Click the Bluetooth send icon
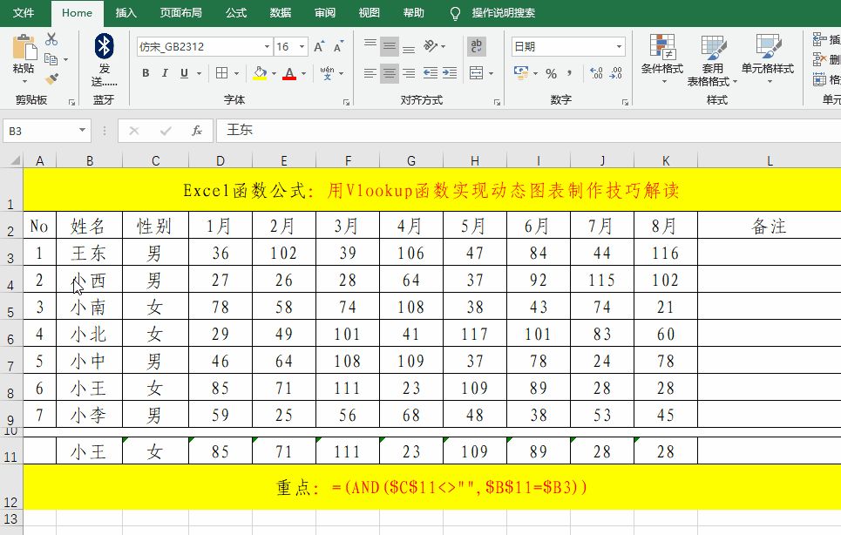This screenshot has height=535, width=841. click(104, 45)
